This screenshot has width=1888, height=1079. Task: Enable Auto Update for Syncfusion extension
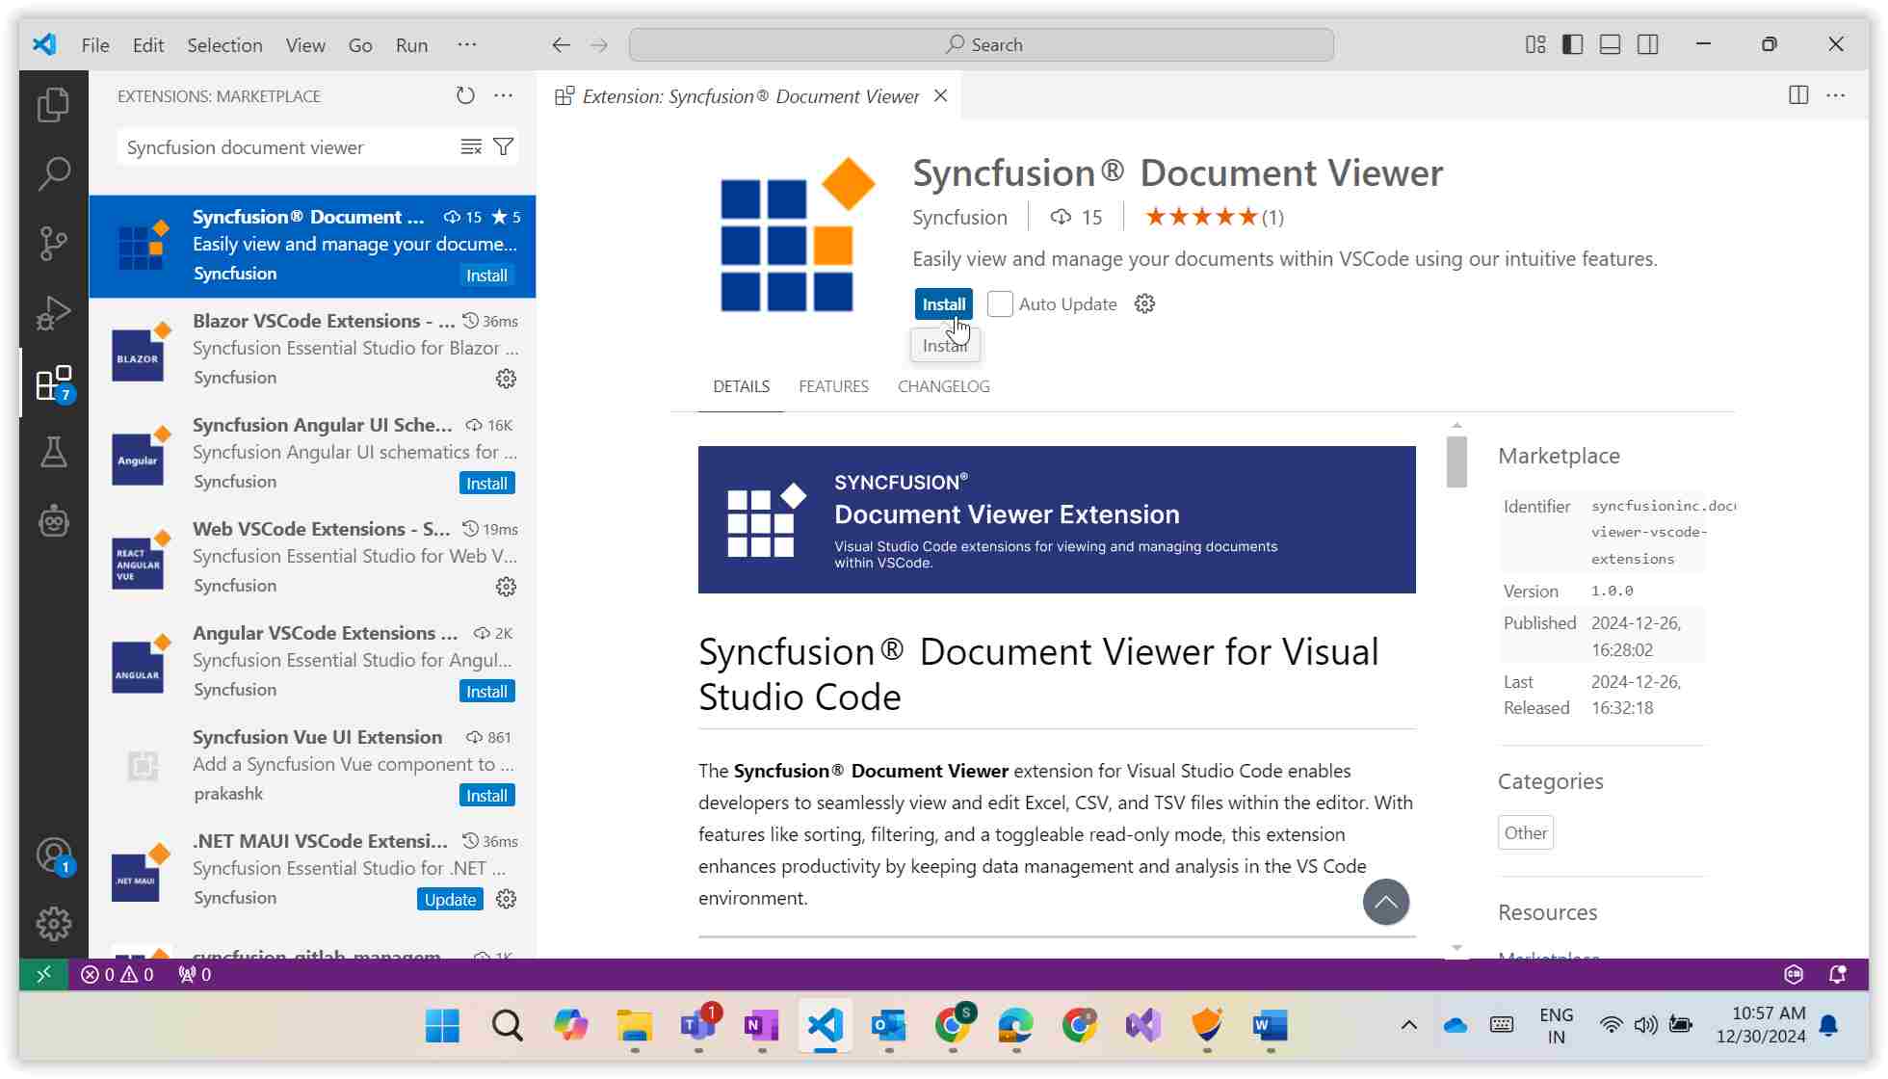coord(999,303)
